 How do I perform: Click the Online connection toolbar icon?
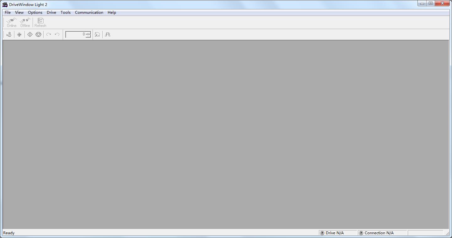point(12,23)
